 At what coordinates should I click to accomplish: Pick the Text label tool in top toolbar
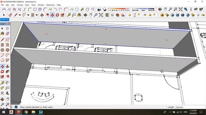click(x=74, y=15)
